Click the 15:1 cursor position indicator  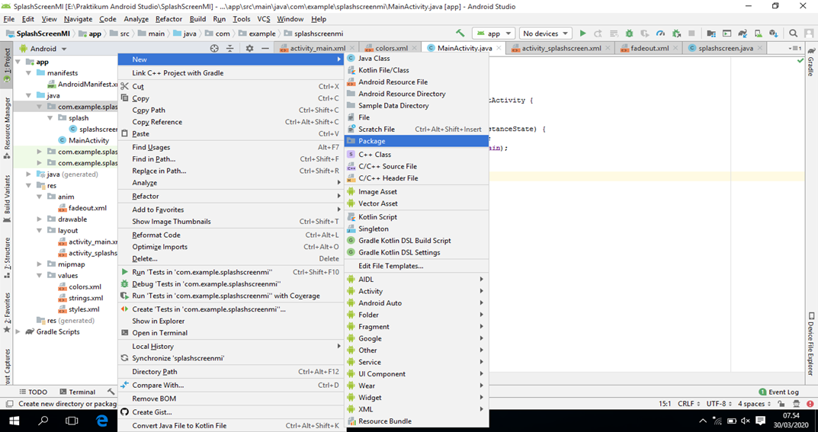click(665, 404)
